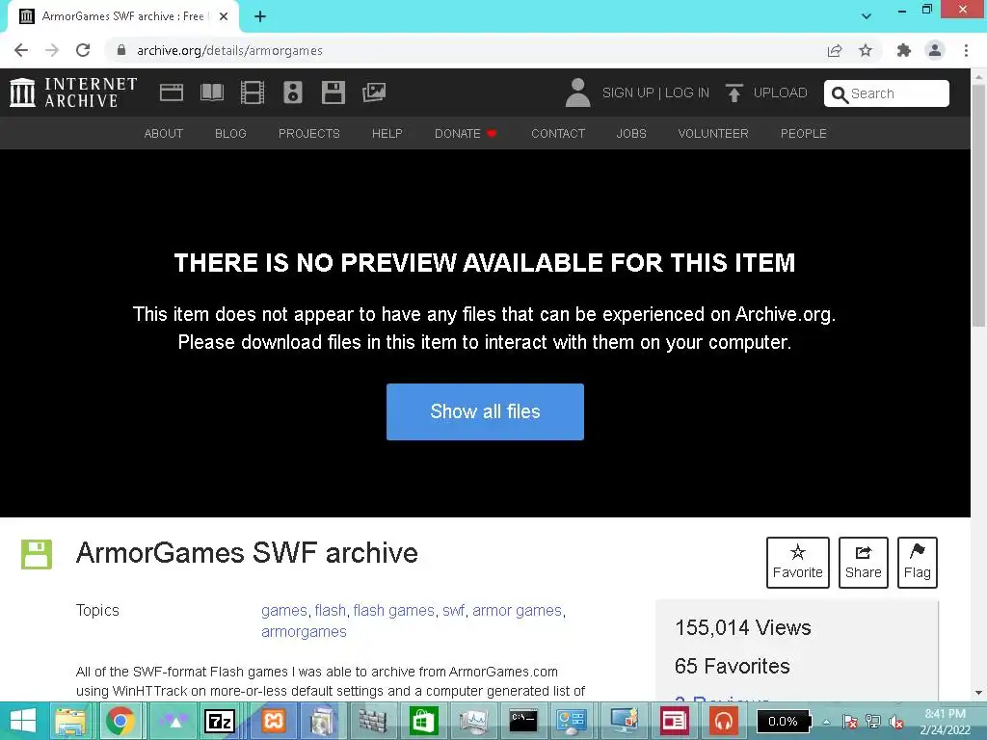Click '155,014 Views' text
The width and height of the screenshot is (987, 740).
point(743,628)
